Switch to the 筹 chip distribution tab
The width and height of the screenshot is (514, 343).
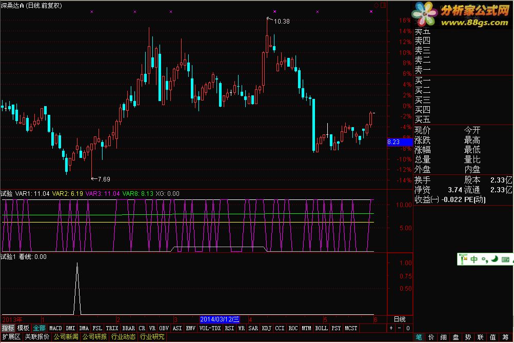point(506,337)
